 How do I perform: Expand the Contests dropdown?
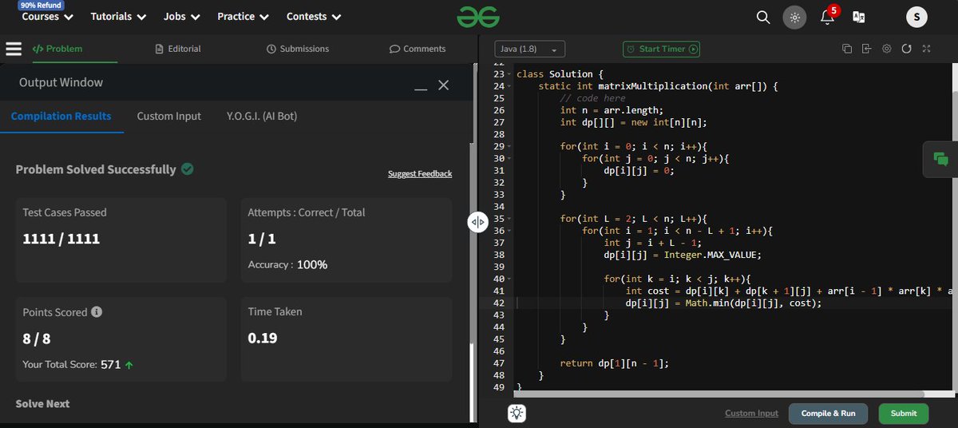point(314,16)
